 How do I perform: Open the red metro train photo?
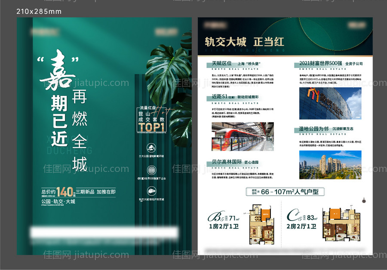(x=243, y=137)
